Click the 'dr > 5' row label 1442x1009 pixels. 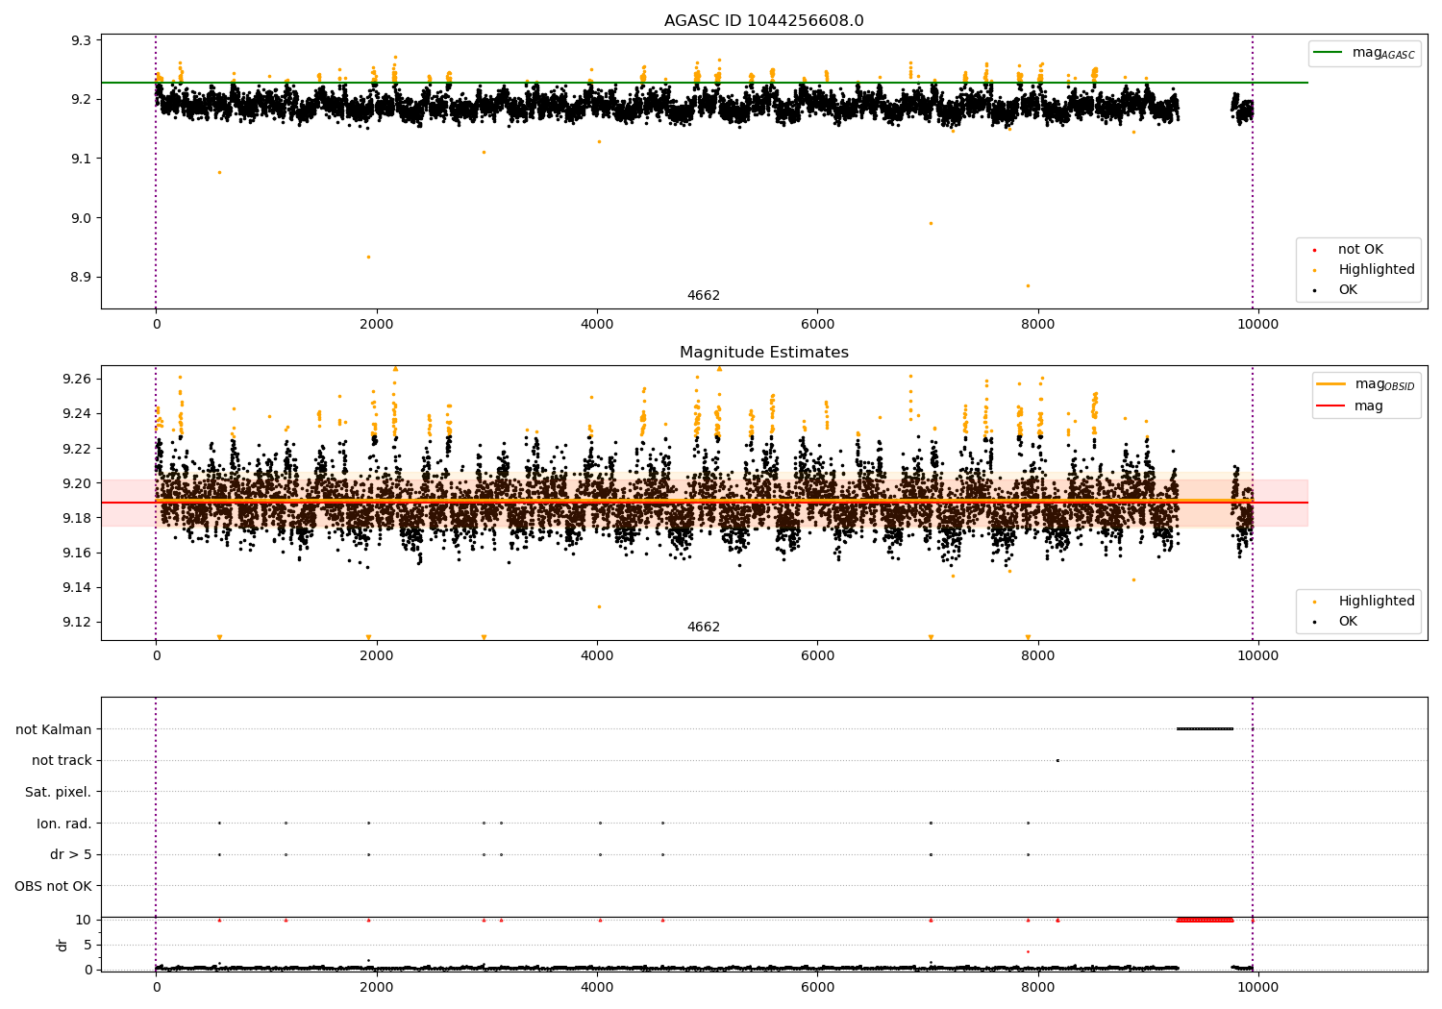tap(70, 855)
